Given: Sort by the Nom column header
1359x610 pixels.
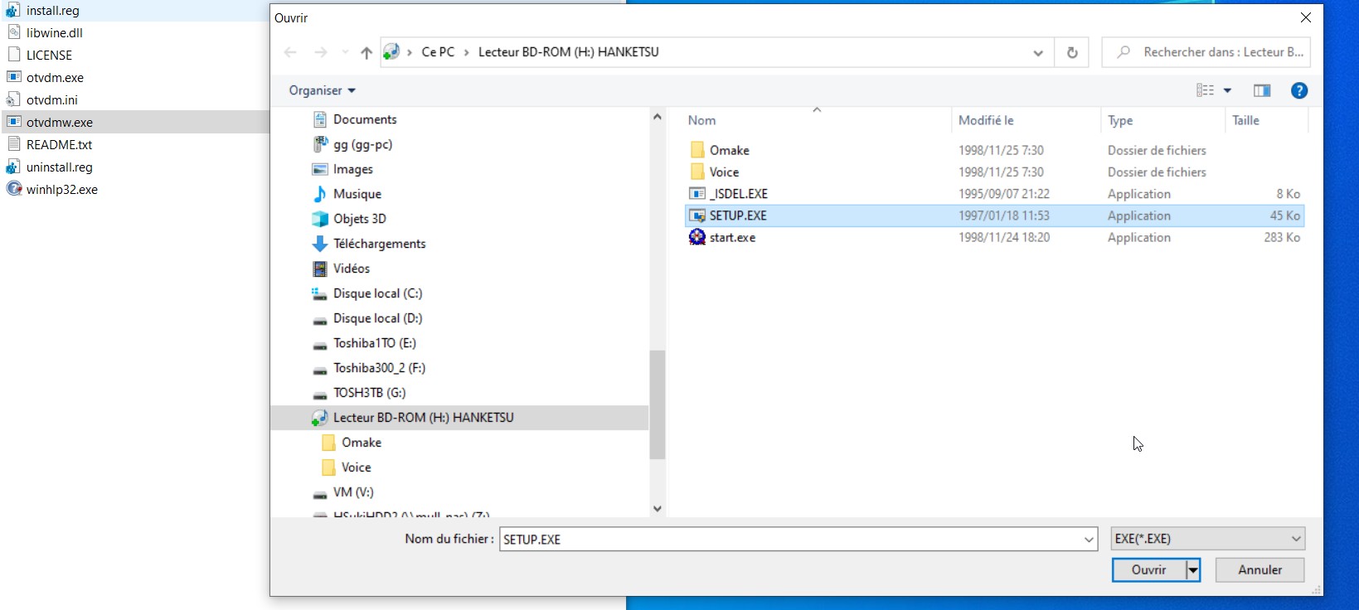Looking at the screenshot, I should [701, 120].
